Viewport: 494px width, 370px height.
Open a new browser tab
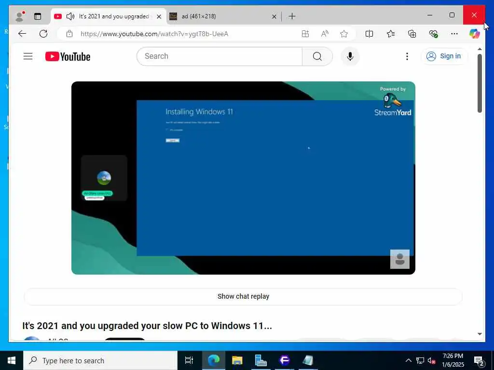pos(292,16)
